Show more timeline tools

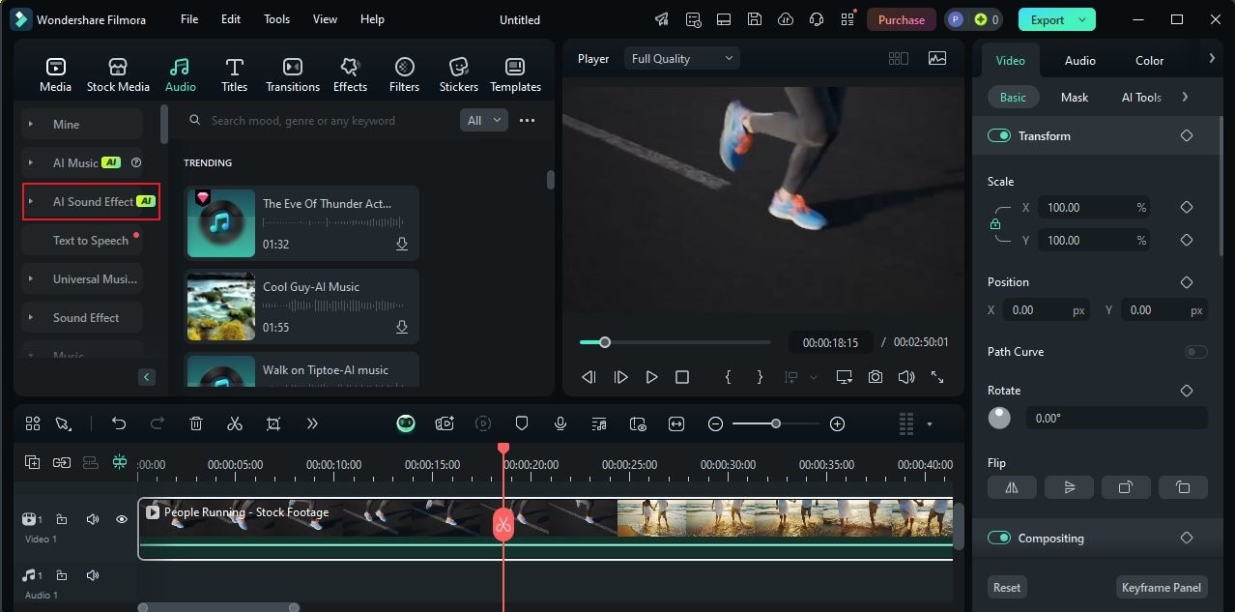(312, 423)
